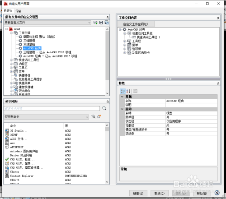Collapse the 所有文件中的自定义设置 panel chevron
This screenshot has width=226, height=199.
click(108, 17)
